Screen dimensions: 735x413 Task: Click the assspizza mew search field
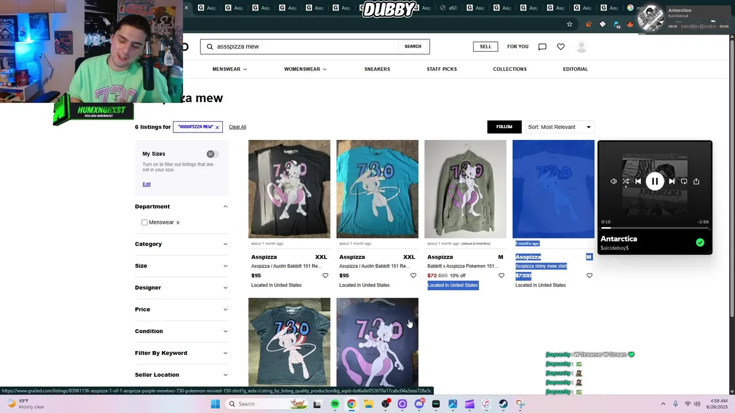coord(307,46)
